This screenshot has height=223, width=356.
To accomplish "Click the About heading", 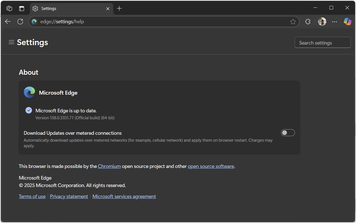I will (x=29, y=72).
